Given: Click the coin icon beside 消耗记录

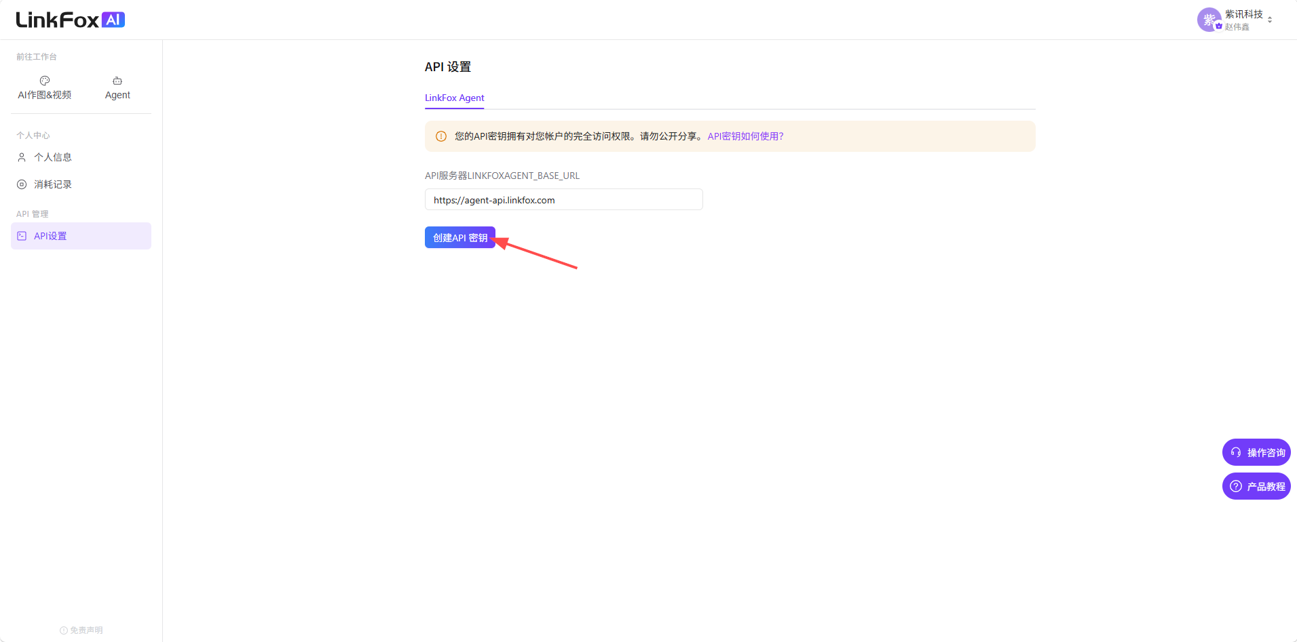Looking at the screenshot, I should (x=22, y=184).
